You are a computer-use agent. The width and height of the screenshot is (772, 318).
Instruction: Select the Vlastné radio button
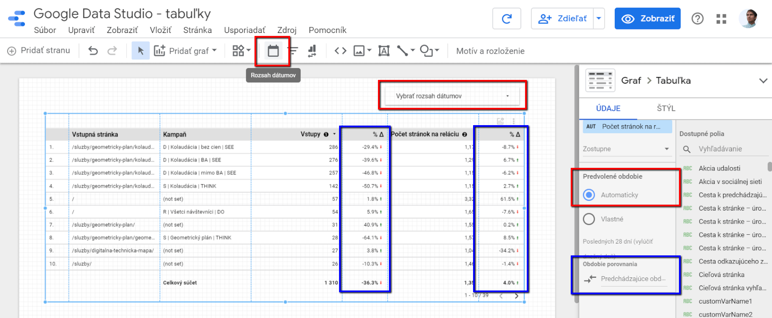pos(589,219)
